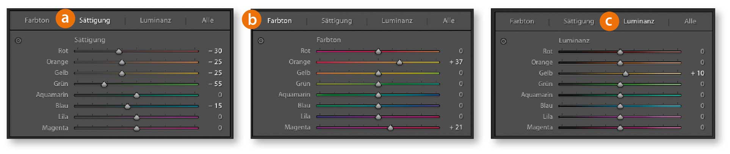Click the Orange hue value +37
The width and height of the screenshot is (730, 154).
tap(456, 62)
